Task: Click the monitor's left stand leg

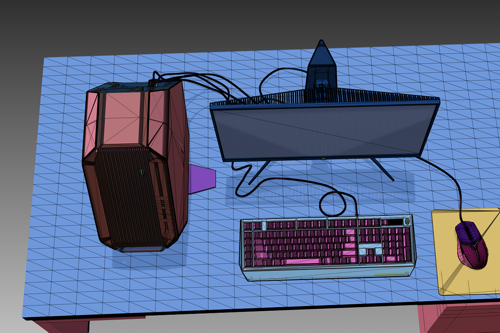Action: click(x=259, y=172)
